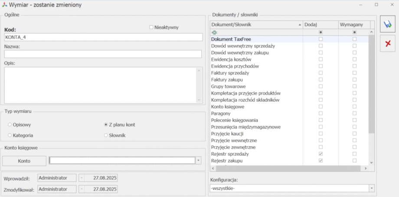399x197 pixels.
Task: Toggle the Dodaj column header filter checkbox
Action: point(321,32)
